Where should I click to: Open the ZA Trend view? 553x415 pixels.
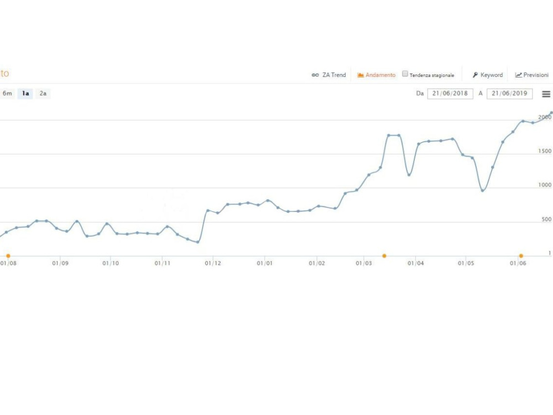click(328, 75)
